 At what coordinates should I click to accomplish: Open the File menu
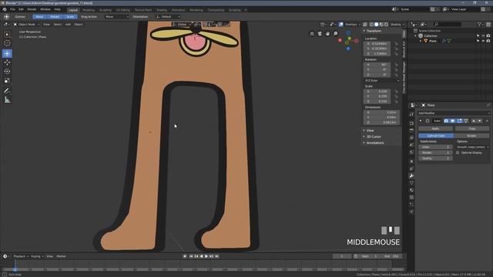click(x=12, y=9)
